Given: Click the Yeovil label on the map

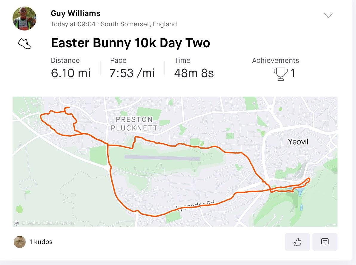Looking at the screenshot, I should [x=298, y=142].
